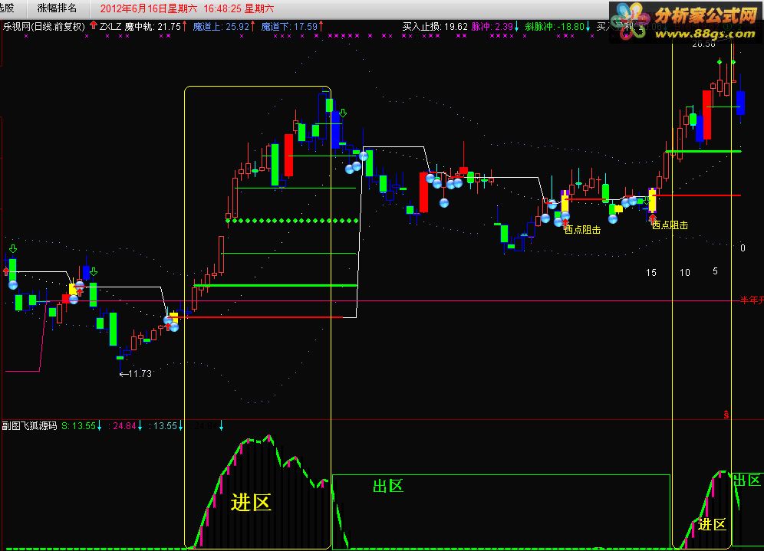This screenshot has height=551, width=764.
Task: Click the left 西点阻击 signal label
Action: coord(582,230)
